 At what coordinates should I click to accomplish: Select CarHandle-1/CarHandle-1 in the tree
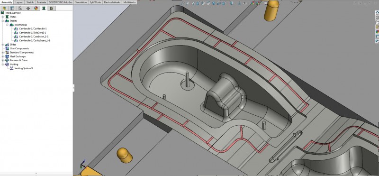[33, 28]
